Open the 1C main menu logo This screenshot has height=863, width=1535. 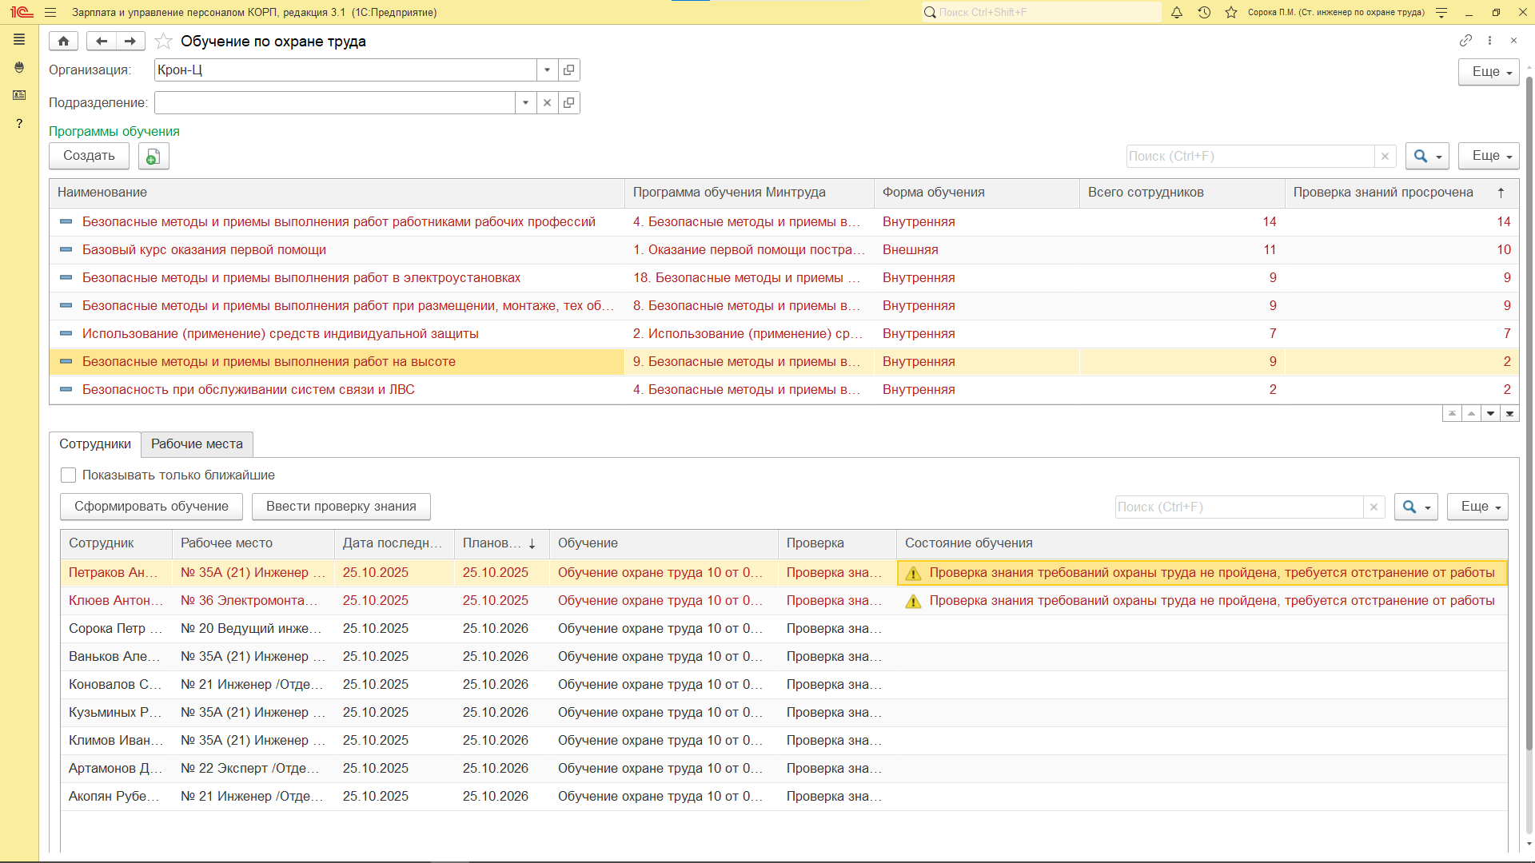click(21, 12)
